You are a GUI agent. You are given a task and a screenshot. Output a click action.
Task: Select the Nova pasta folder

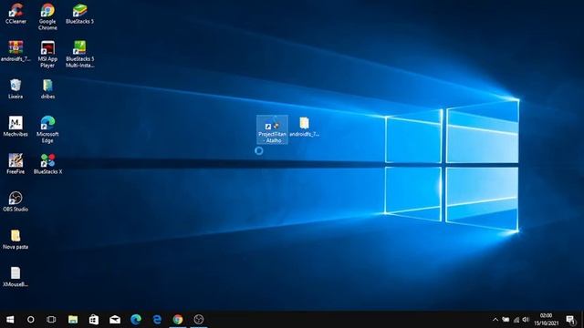[16, 239]
